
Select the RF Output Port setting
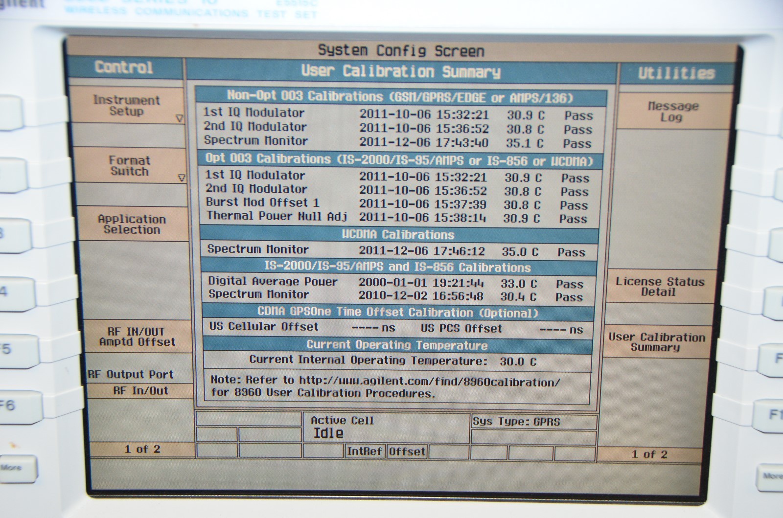point(131,375)
